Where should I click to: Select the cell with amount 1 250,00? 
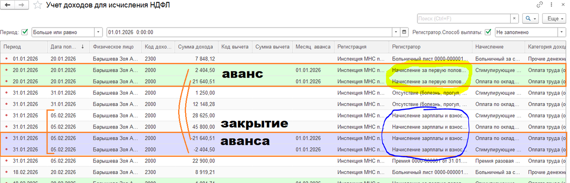point(196,93)
